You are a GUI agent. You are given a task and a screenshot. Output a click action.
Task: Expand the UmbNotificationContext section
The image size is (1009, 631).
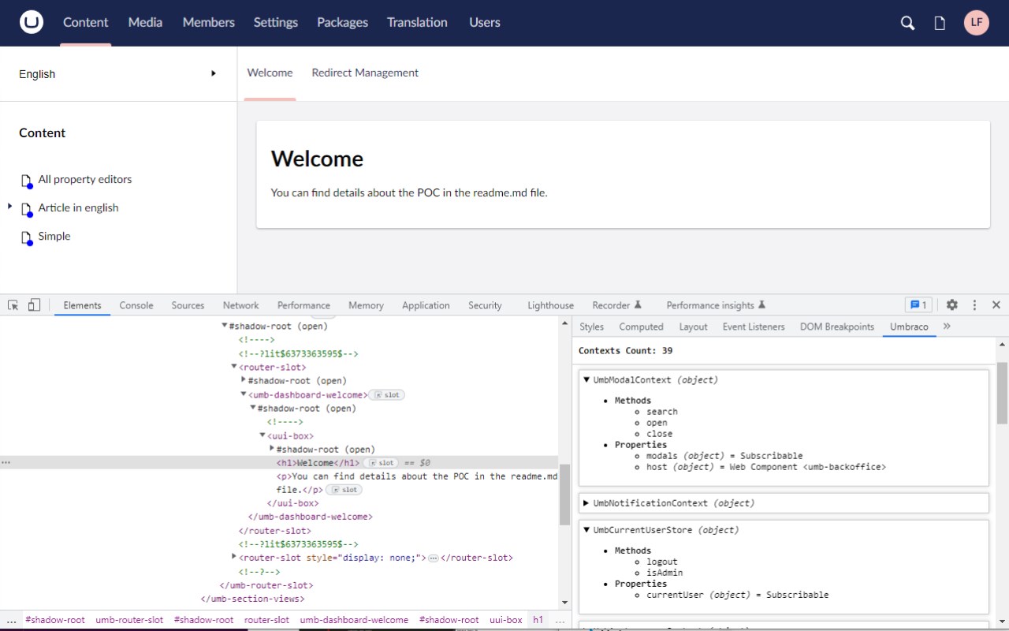click(x=586, y=502)
